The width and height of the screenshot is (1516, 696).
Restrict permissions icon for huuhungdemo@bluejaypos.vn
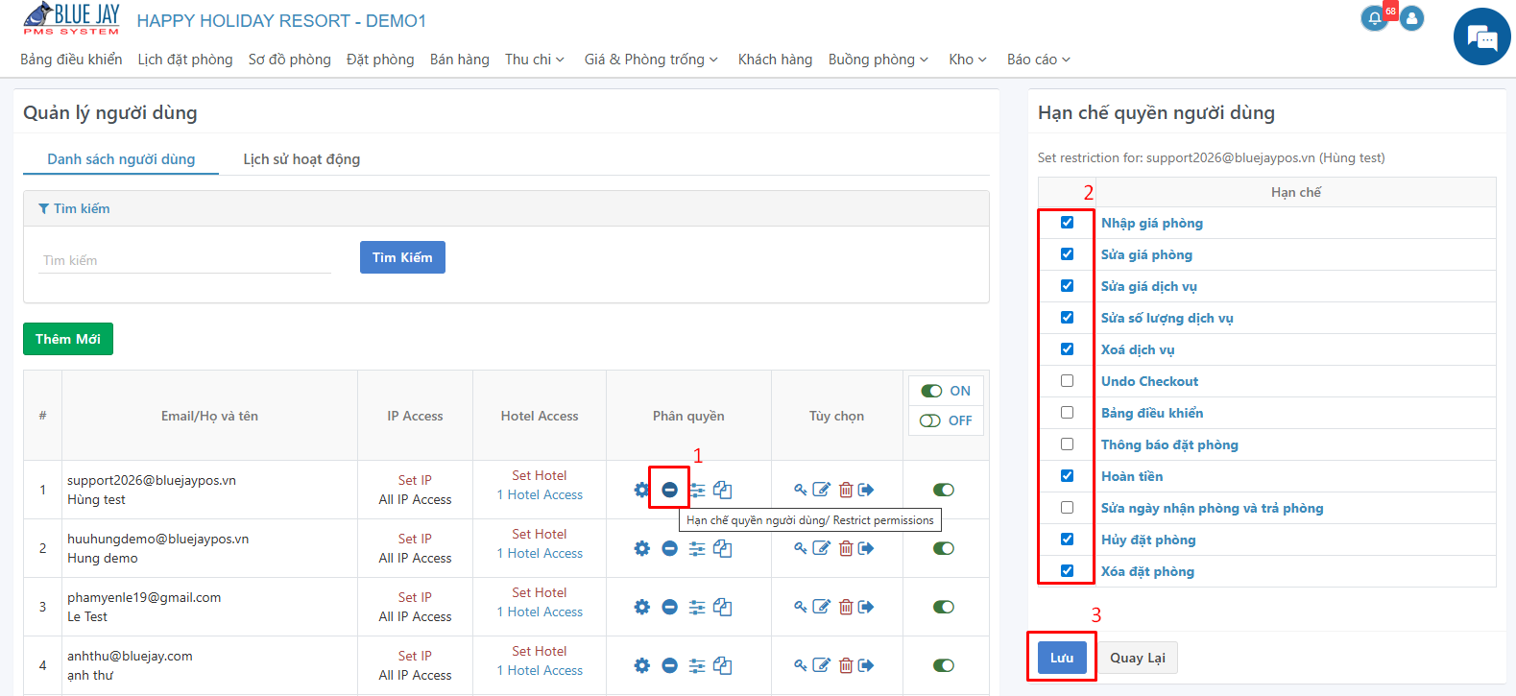coord(669,548)
